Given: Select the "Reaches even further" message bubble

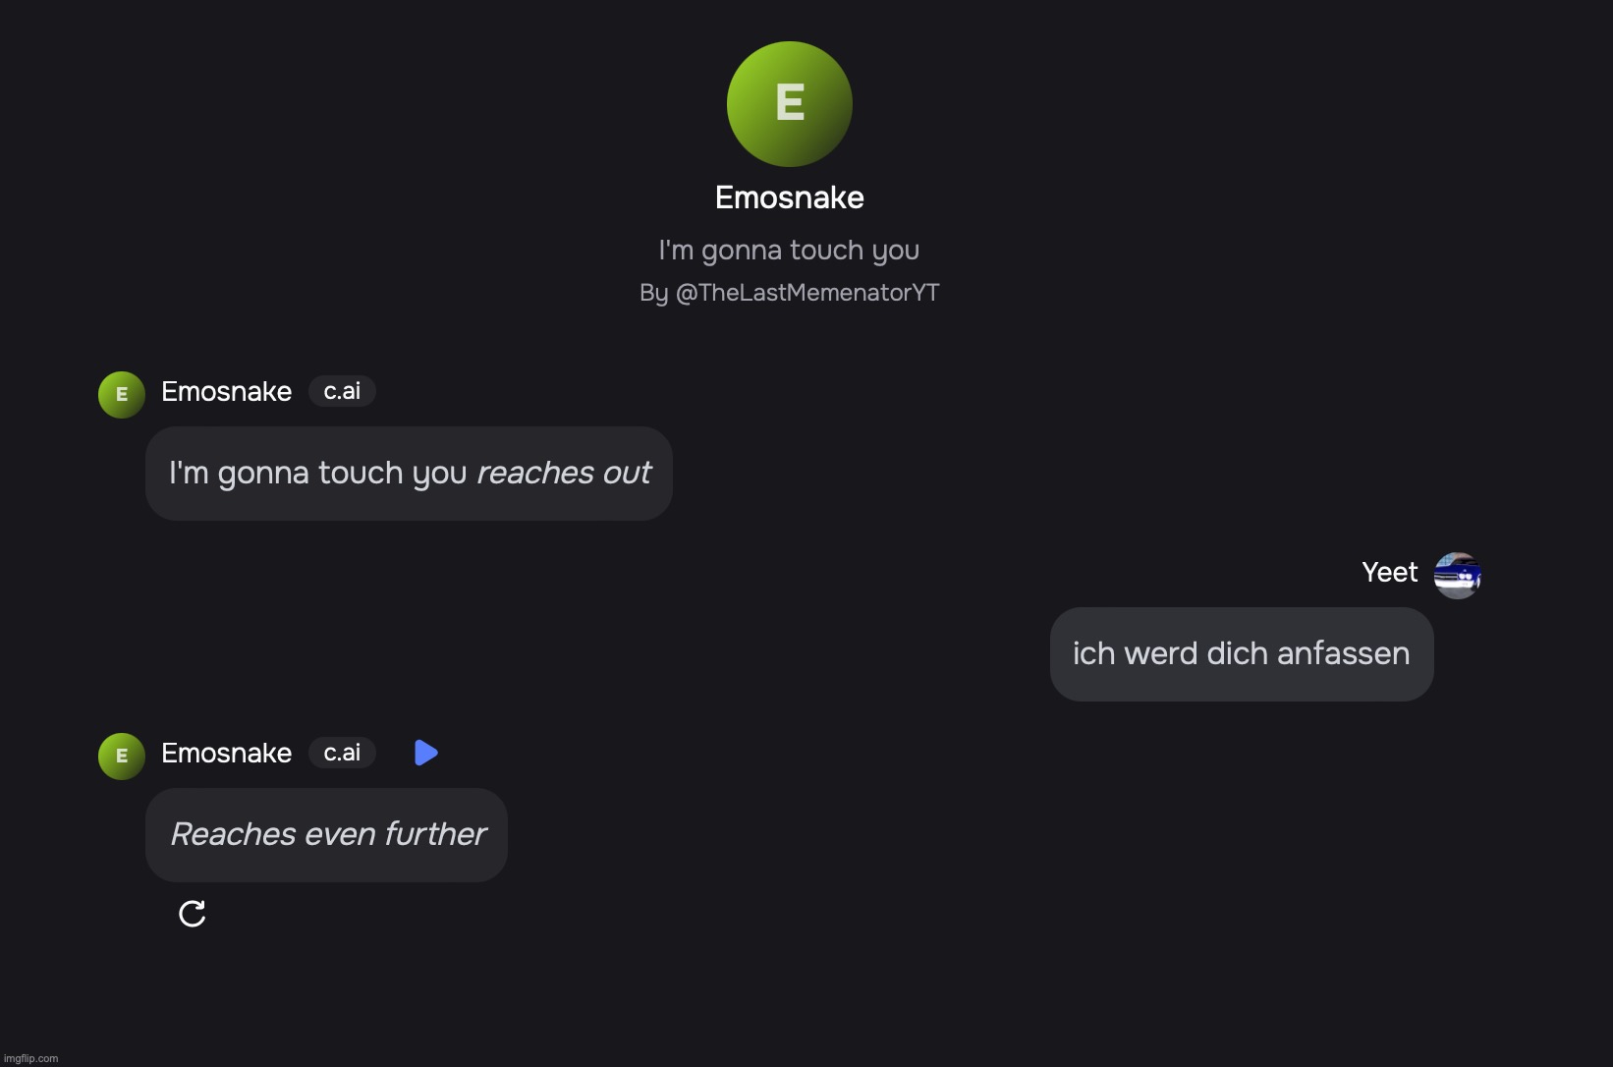Looking at the screenshot, I should (x=326, y=835).
